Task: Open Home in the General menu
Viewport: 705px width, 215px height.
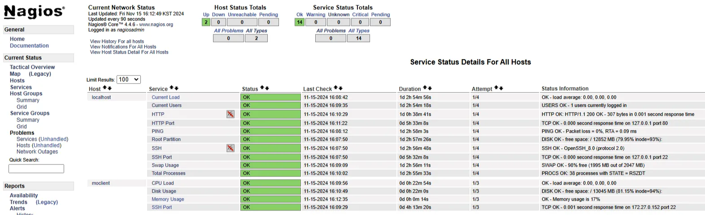Action: [x=17, y=39]
